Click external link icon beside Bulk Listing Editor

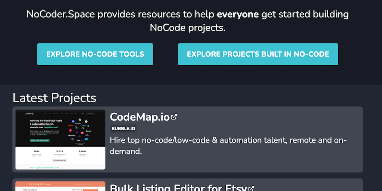pos(251,188)
